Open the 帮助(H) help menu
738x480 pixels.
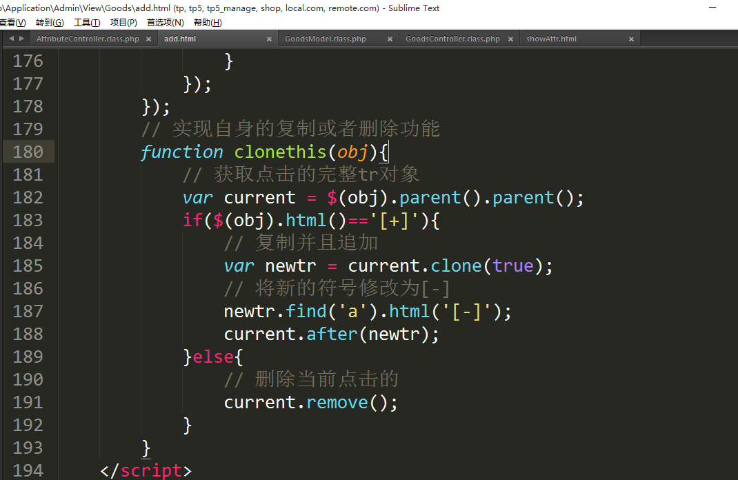(208, 23)
